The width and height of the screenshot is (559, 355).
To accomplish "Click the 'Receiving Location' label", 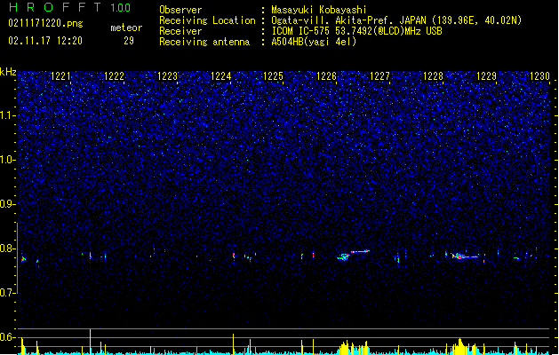I will (x=207, y=20).
